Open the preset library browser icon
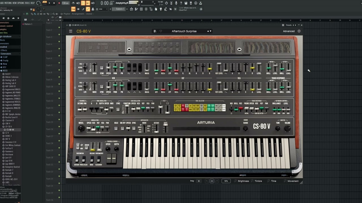Screen dimensions: 362x203 coord(155,31)
